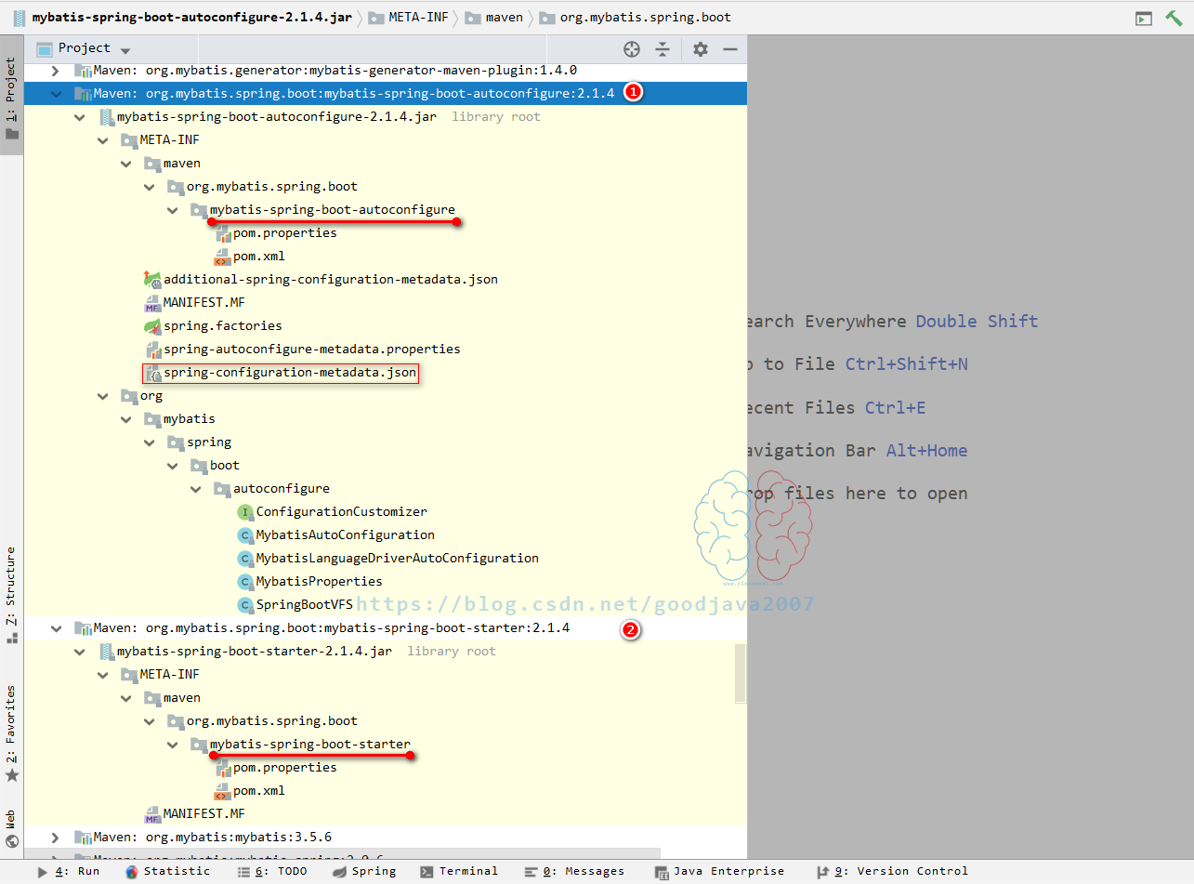Viewport: 1194px width, 884px height.
Task: Click spring.factories leaf icon
Action: coord(152,326)
